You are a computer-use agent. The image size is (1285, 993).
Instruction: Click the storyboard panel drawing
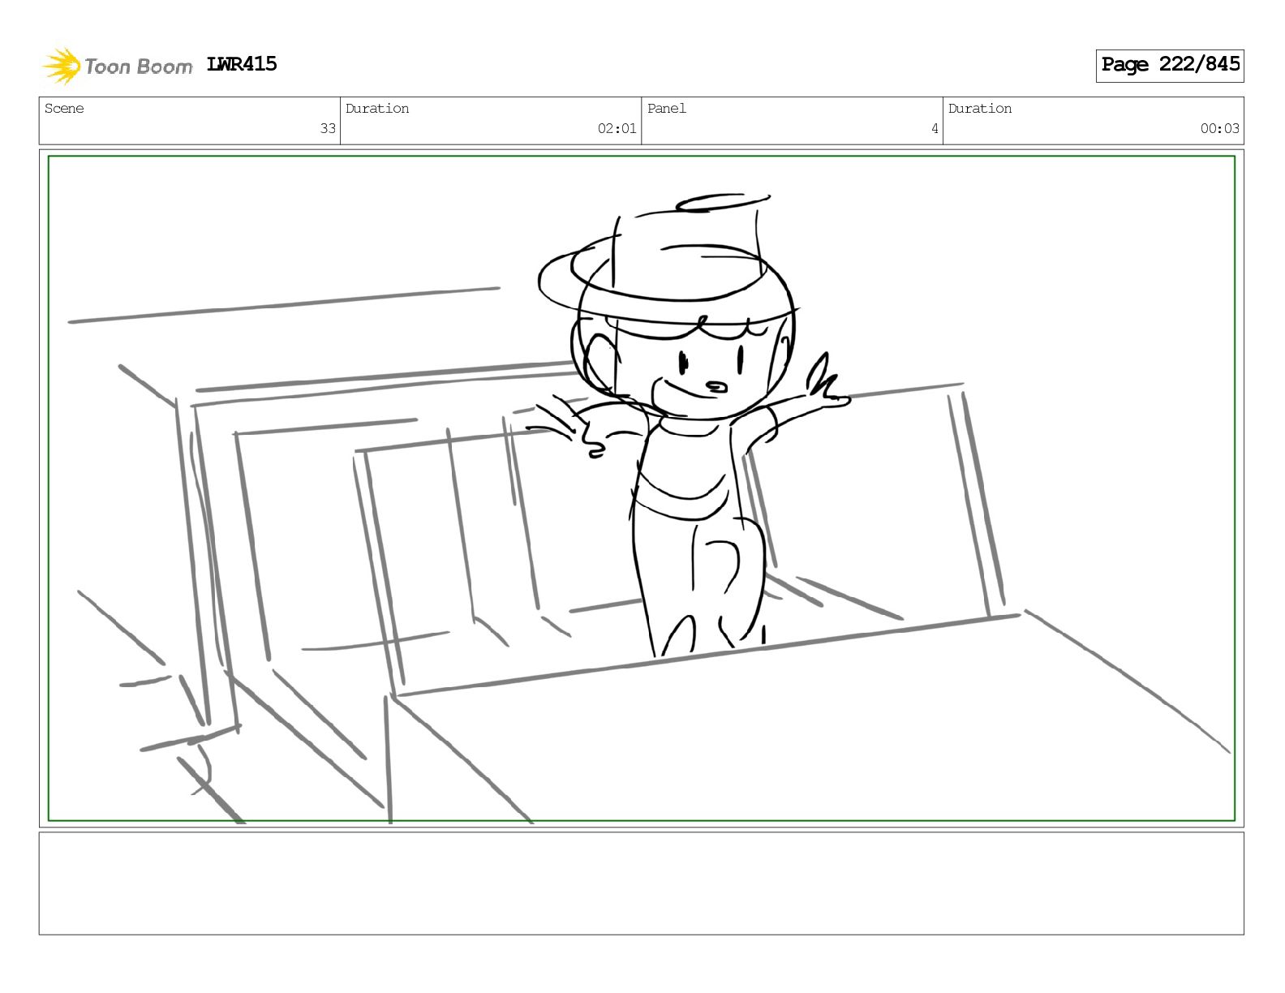pos(641,488)
